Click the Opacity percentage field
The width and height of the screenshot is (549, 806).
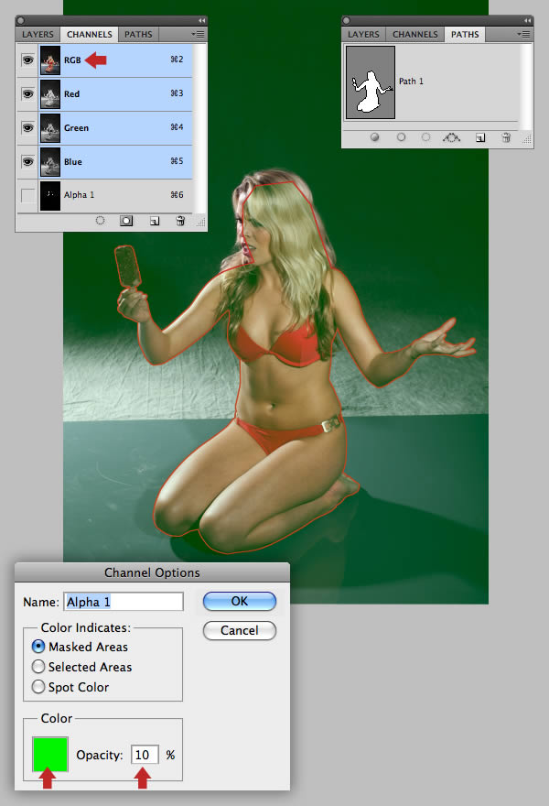click(x=145, y=755)
